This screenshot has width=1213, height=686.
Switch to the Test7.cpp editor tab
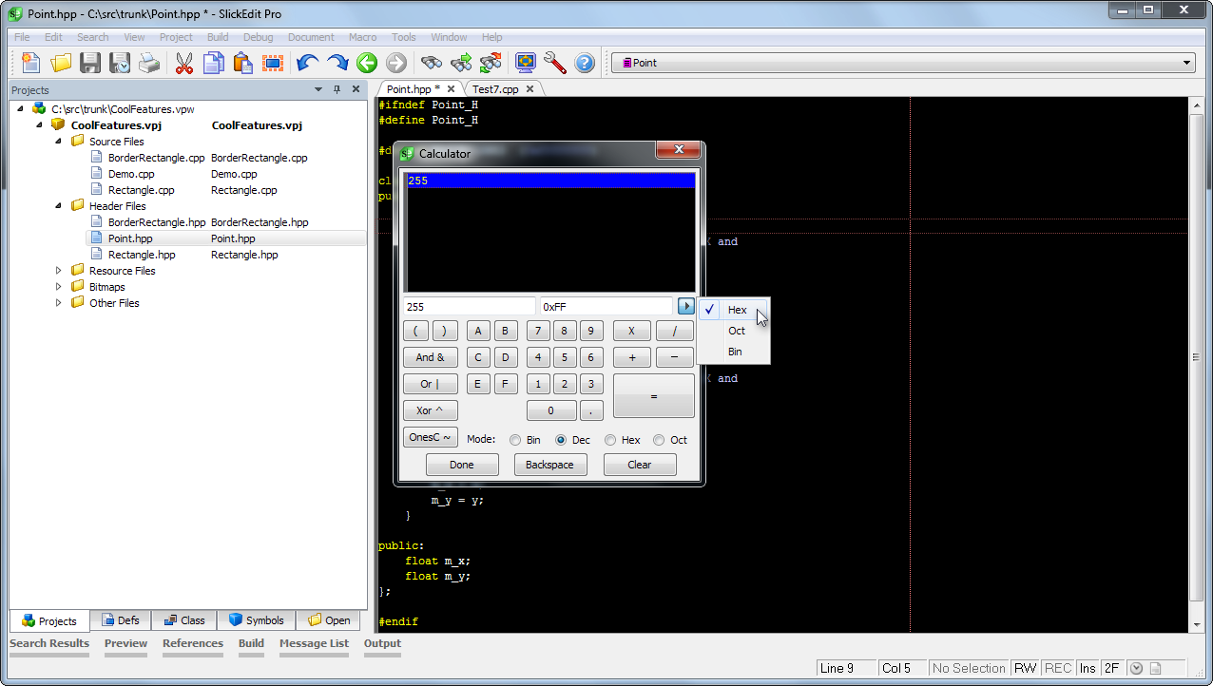click(495, 88)
